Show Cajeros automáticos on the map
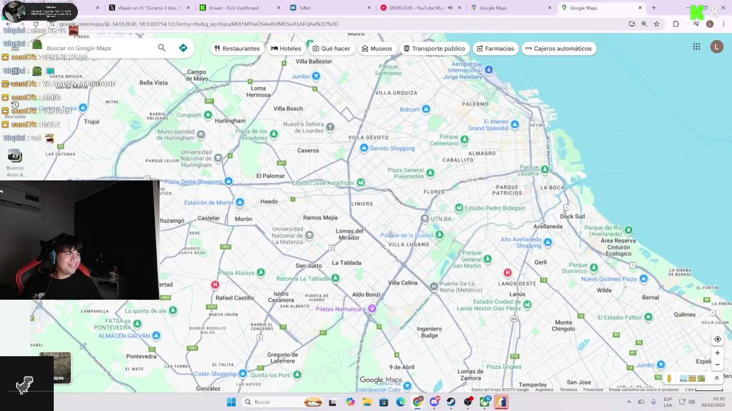The image size is (732, 411). pos(558,49)
